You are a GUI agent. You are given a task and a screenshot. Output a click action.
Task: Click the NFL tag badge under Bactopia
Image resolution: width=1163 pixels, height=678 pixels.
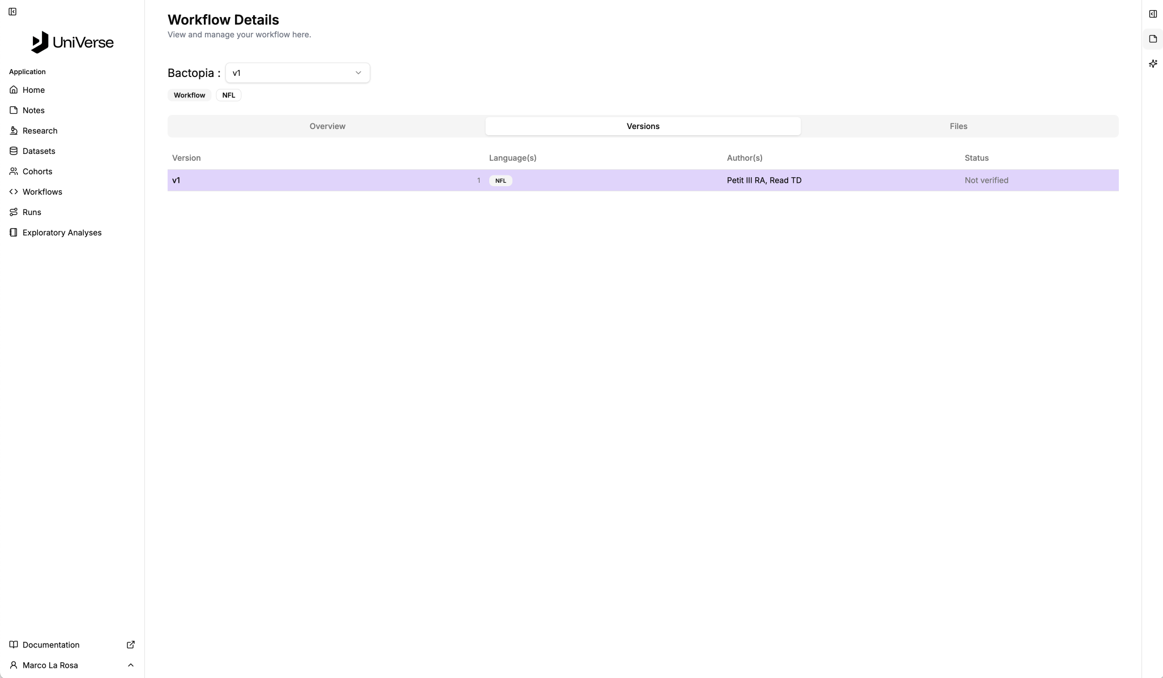(229, 95)
